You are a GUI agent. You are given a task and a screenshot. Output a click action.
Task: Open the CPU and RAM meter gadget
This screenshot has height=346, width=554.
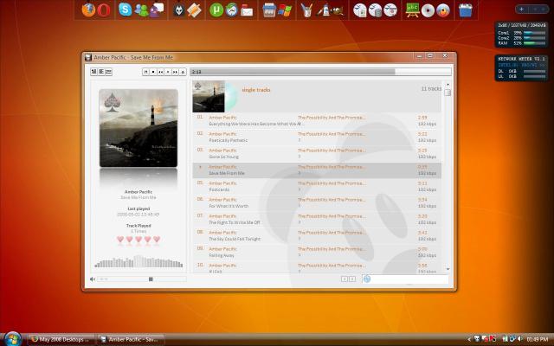click(521, 35)
